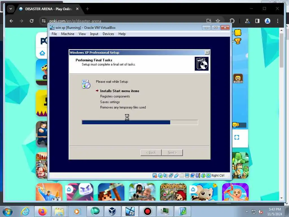Click the gold trophy icon in game
The width and height of the screenshot is (289, 217).
[x=238, y=41]
